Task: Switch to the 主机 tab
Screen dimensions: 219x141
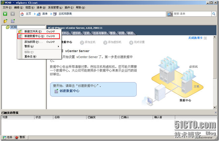Action: (87, 33)
